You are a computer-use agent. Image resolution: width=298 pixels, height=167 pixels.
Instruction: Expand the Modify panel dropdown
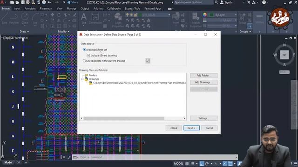[63, 32]
